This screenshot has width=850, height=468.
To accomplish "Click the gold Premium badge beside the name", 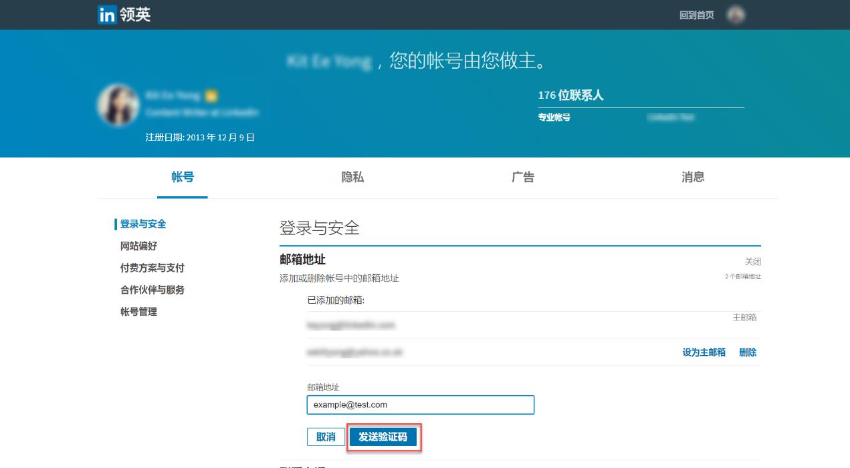I will [x=211, y=95].
